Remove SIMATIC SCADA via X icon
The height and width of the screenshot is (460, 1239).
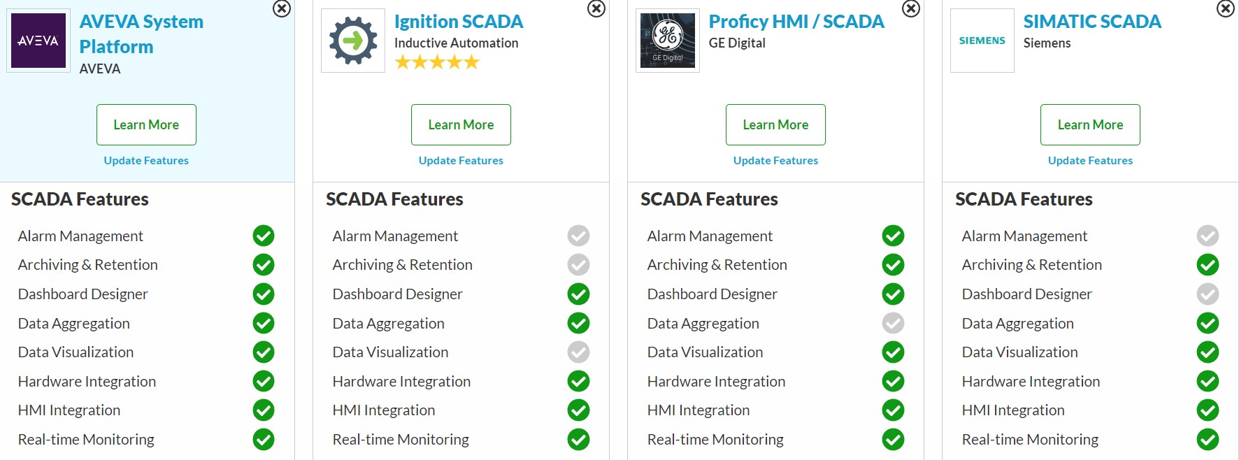point(1226,8)
